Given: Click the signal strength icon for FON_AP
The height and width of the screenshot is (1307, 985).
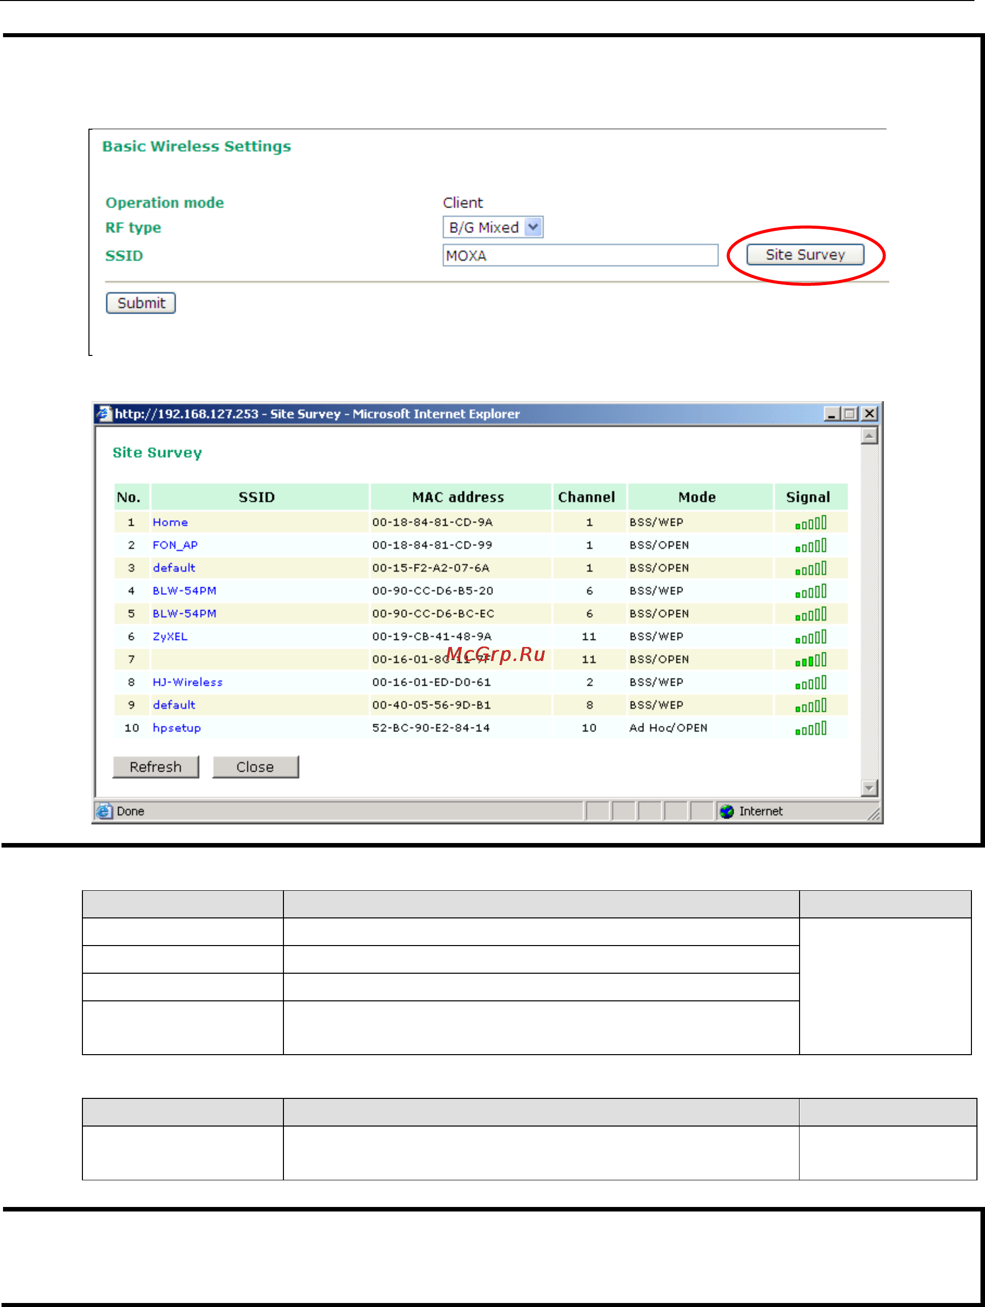Looking at the screenshot, I should point(811,545).
